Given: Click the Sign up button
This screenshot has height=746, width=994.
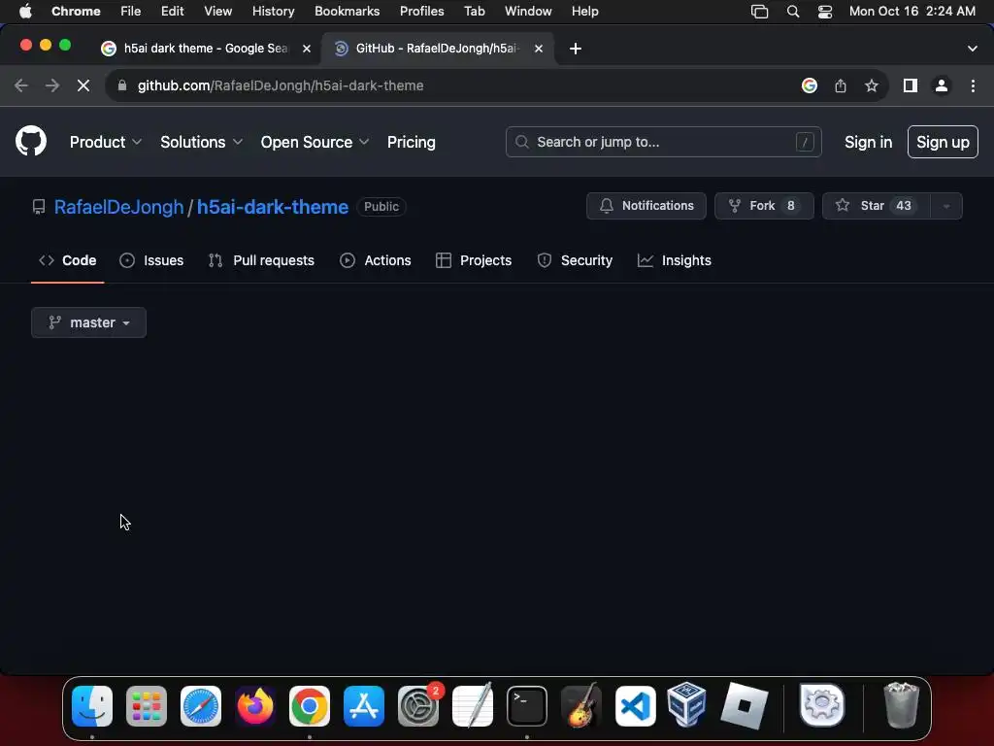Looking at the screenshot, I should click(x=943, y=142).
